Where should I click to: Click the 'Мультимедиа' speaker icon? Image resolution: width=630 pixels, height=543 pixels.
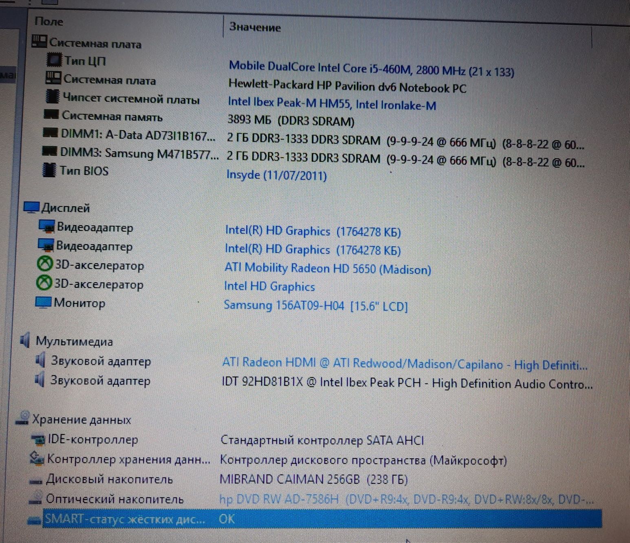pos(25,340)
